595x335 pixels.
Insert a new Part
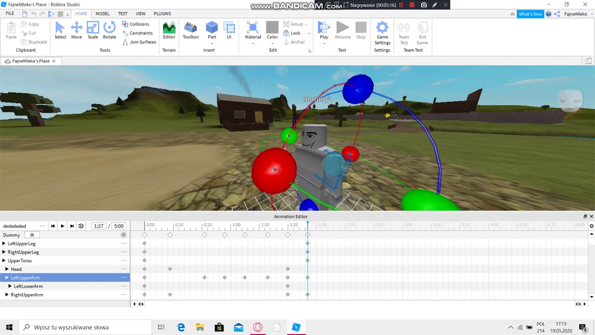[x=212, y=30]
